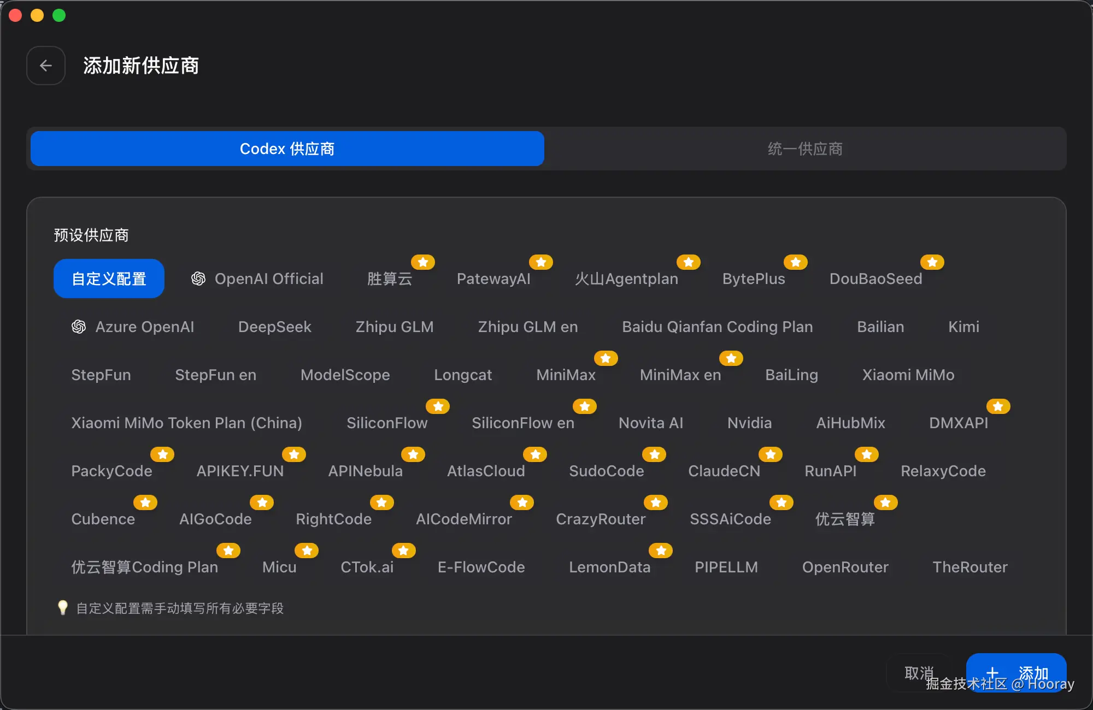Switch to the 统一供应商 tab
This screenshot has height=710, width=1093.
coord(805,149)
